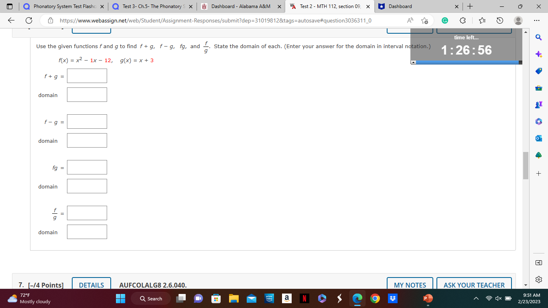Open Netflix from the taskbar
This screenshot has height=308, width=548.
click(305, 298)
